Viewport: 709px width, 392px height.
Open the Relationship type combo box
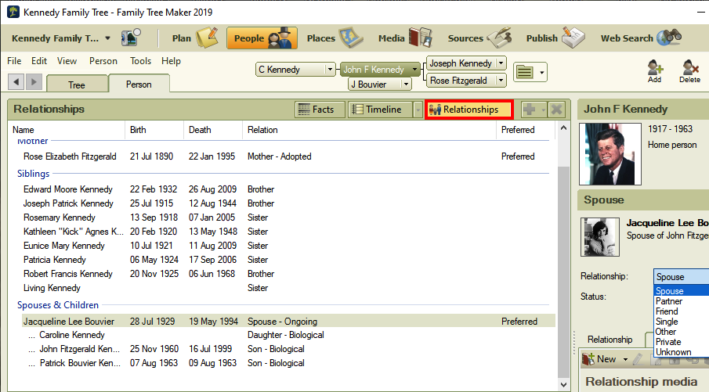[x=681, y=277]
